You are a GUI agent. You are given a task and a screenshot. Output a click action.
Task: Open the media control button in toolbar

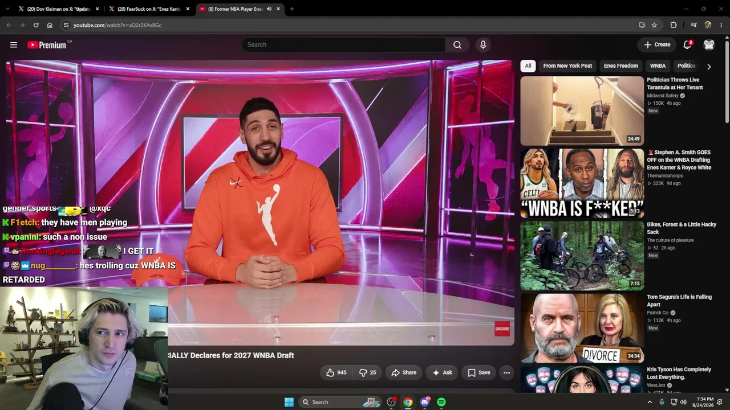click(x=693, y=25)
